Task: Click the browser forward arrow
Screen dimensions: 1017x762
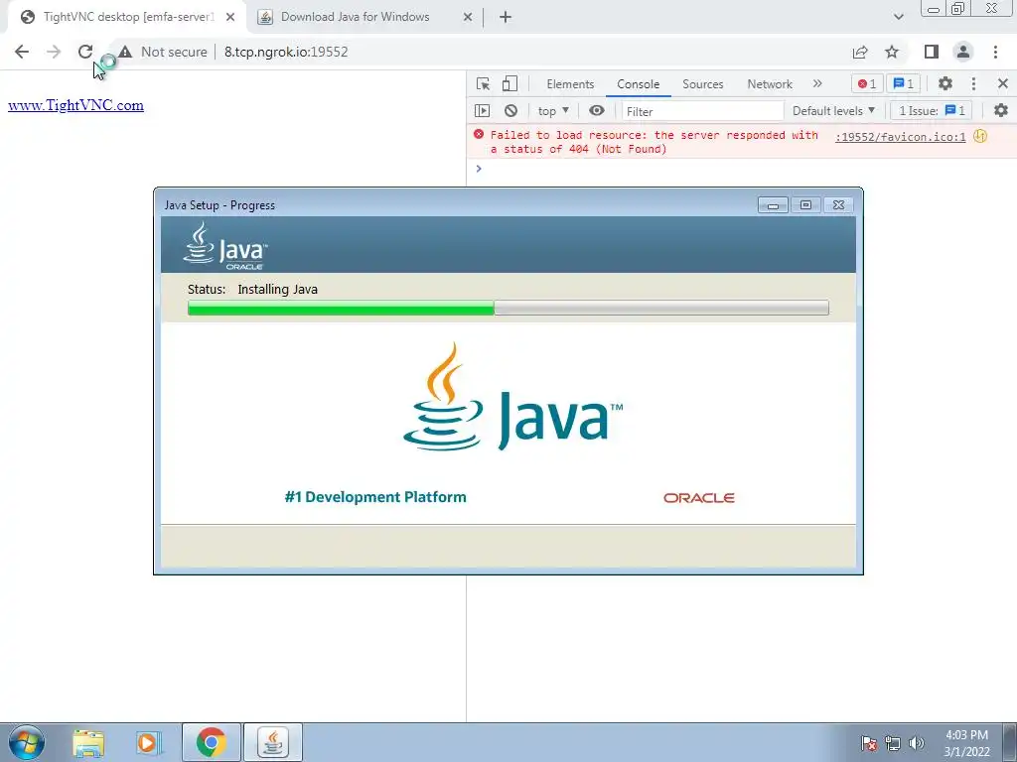Action: pos(54,52)
